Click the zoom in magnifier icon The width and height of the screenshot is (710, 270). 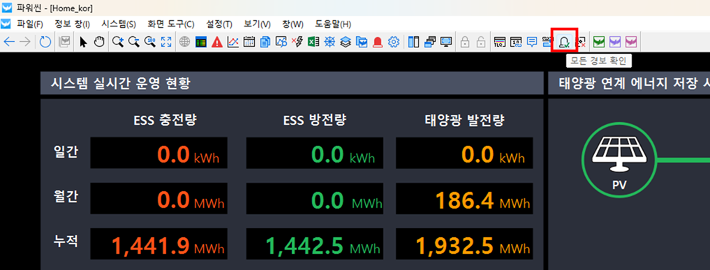click(118, 42)
